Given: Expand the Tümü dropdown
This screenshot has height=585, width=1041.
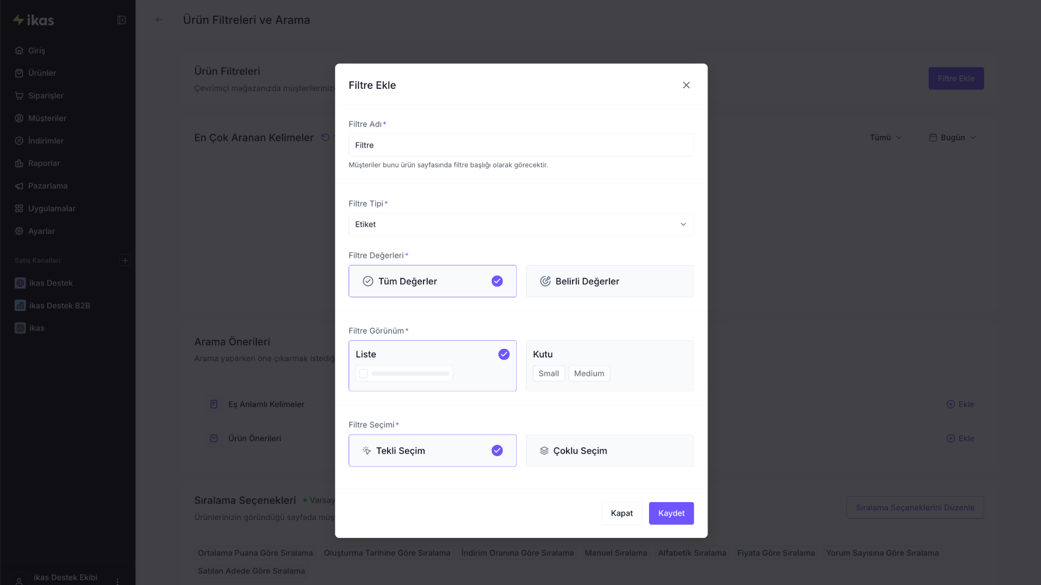Looking at the screenshot, I should click(885, 138).
